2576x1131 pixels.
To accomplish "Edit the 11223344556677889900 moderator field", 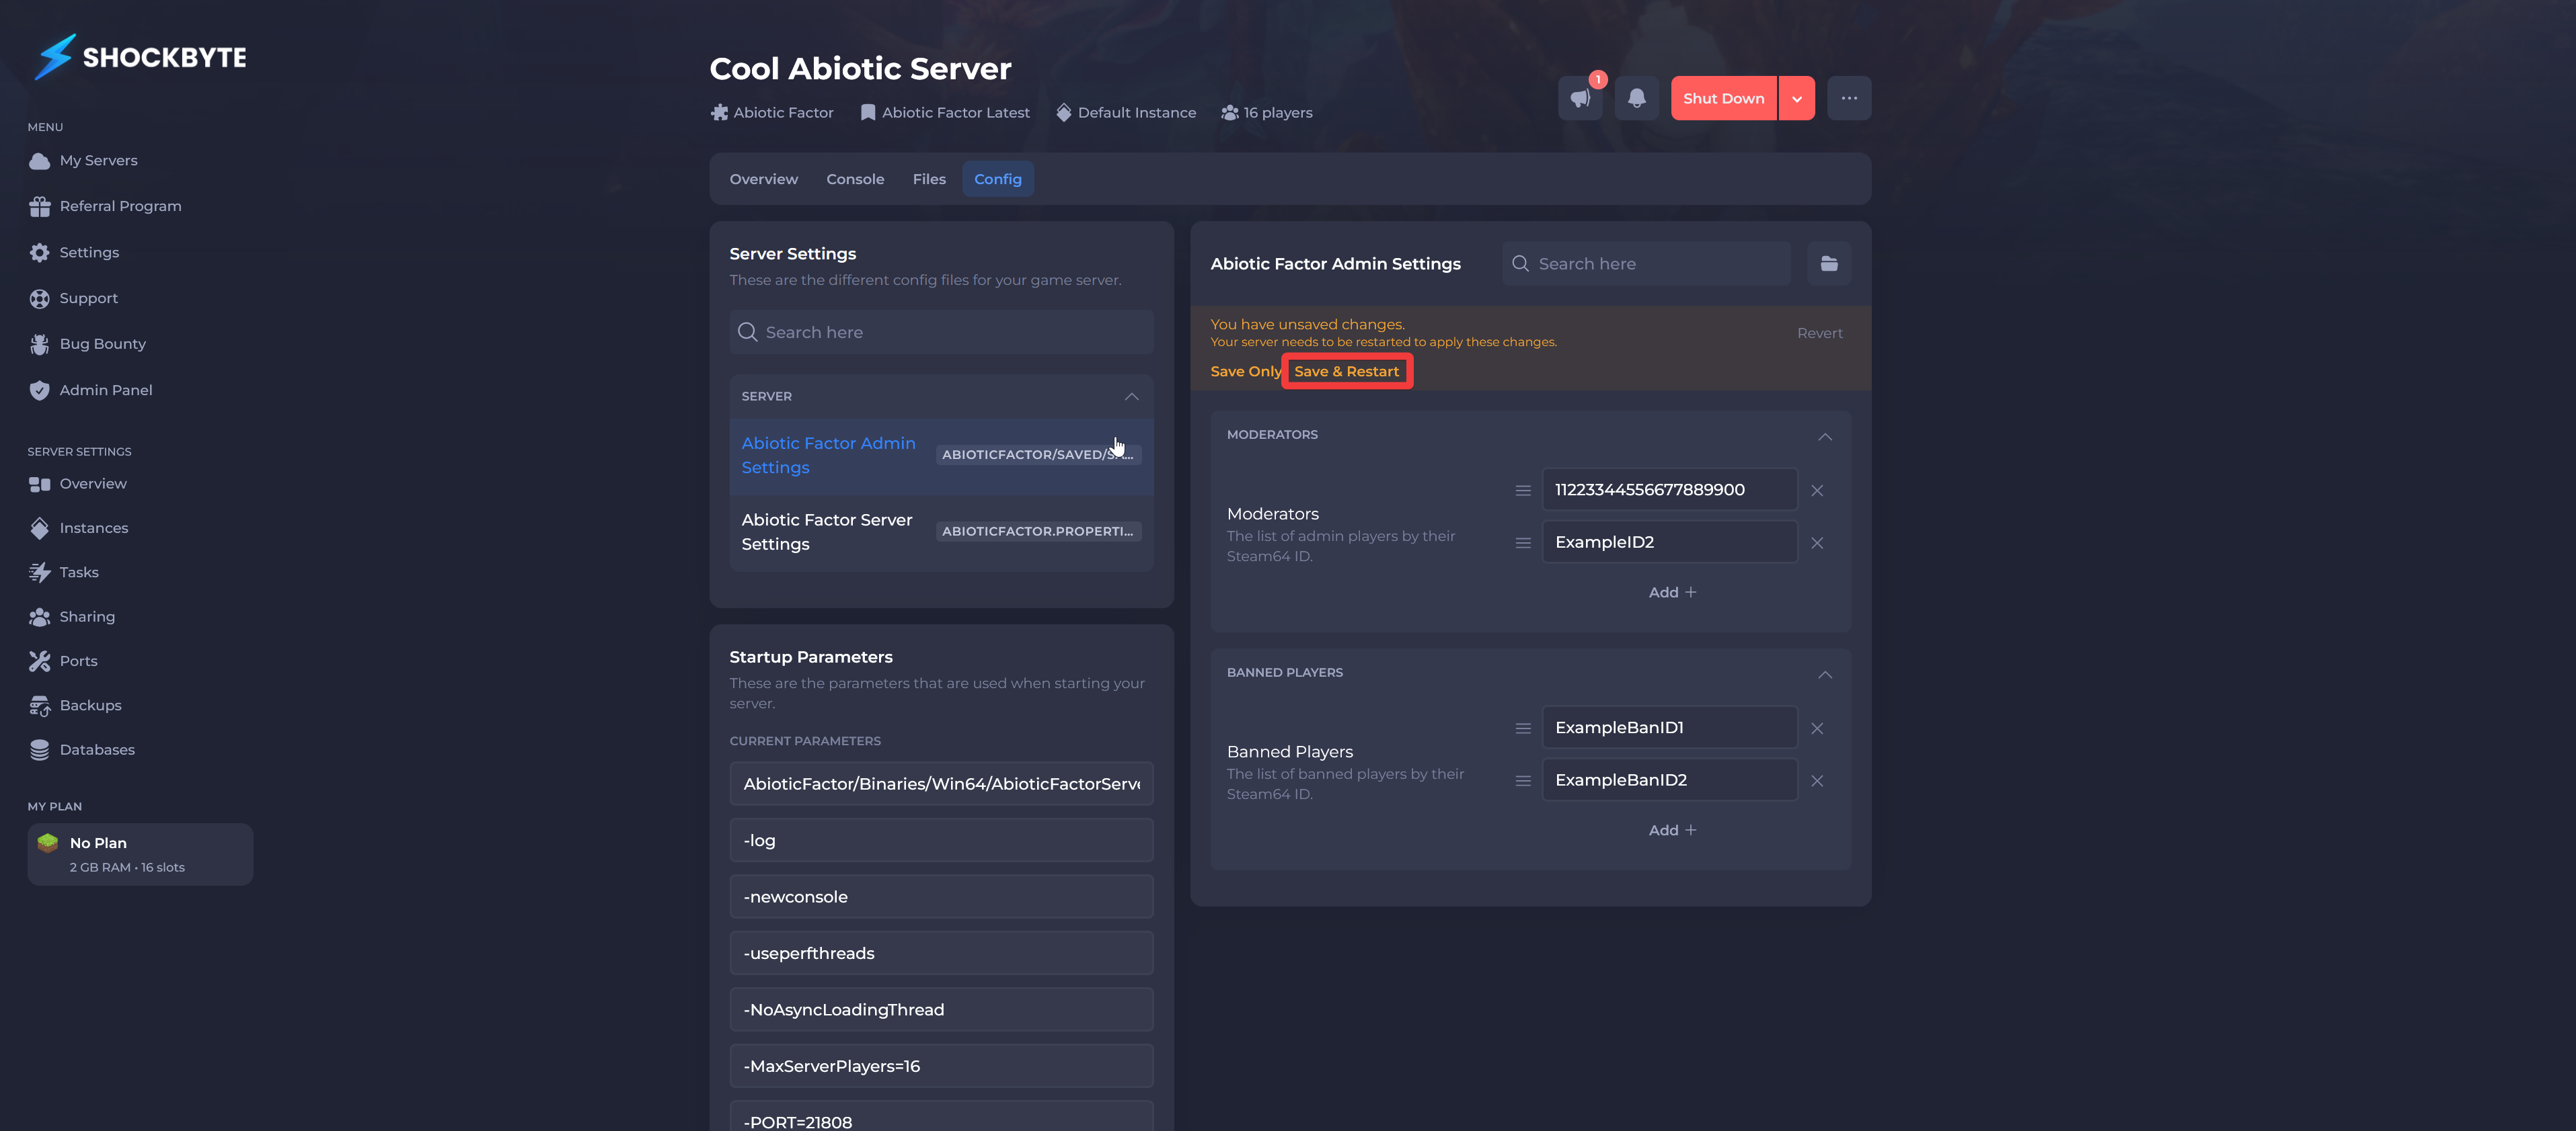I will (1669, 490).
